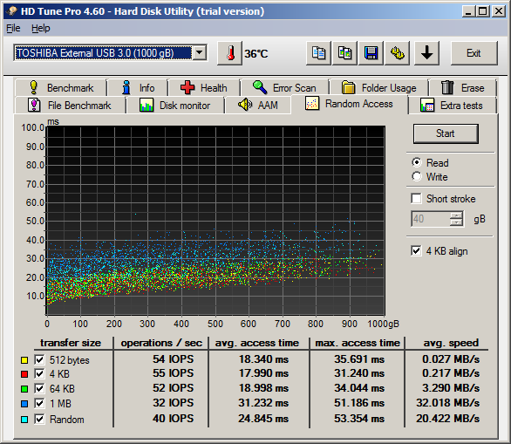Click the copy text to clipboard icon
Screen dimensions: 511x444
(318, 53)
